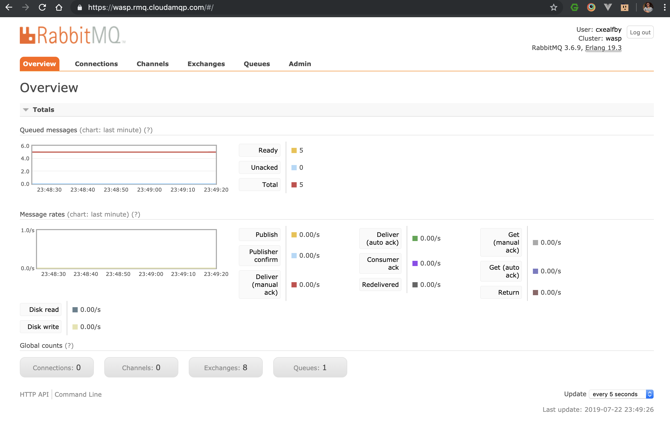Click the purple Consumer ack swatch
Viewport: 670px width, 442px height.
pyautogui.click(x=415, y=263)
